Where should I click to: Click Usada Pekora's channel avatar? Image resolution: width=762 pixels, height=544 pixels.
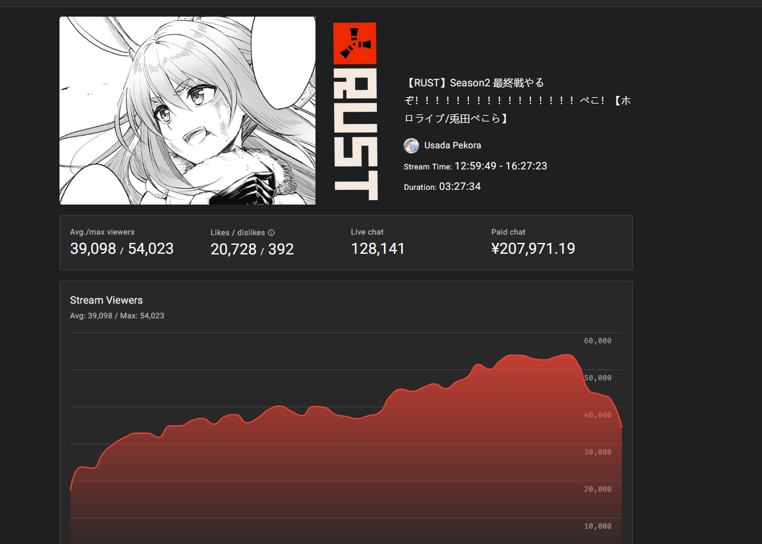411,145
